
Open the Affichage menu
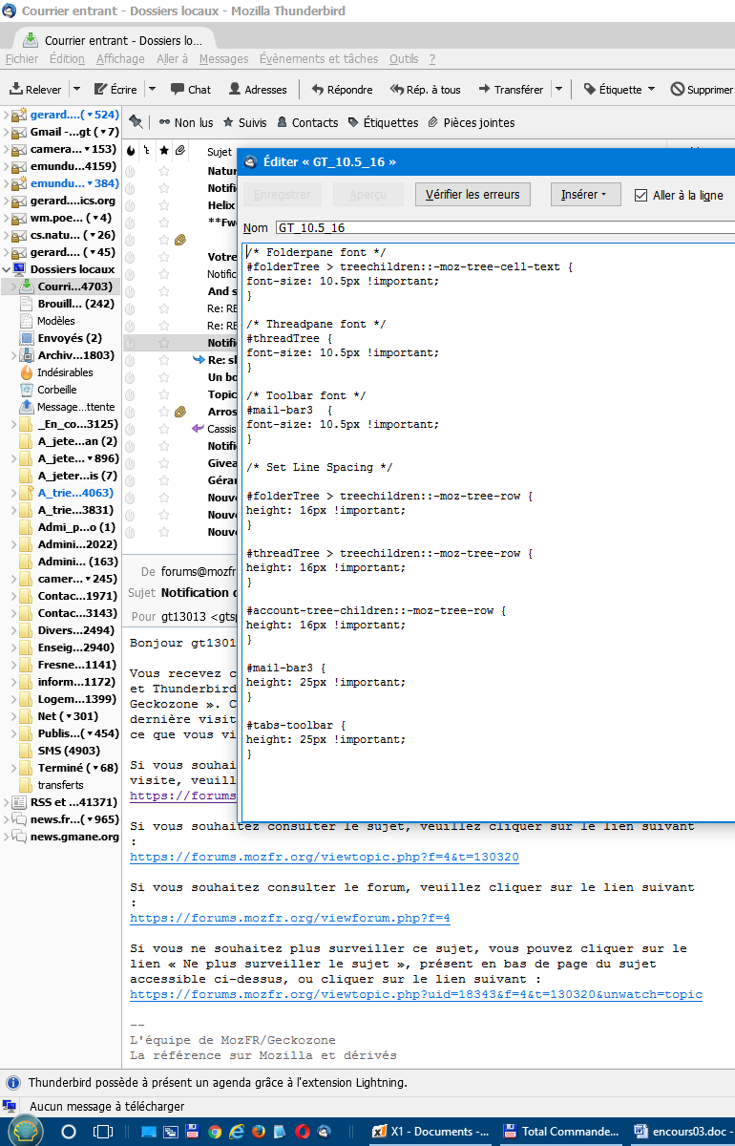120,59
